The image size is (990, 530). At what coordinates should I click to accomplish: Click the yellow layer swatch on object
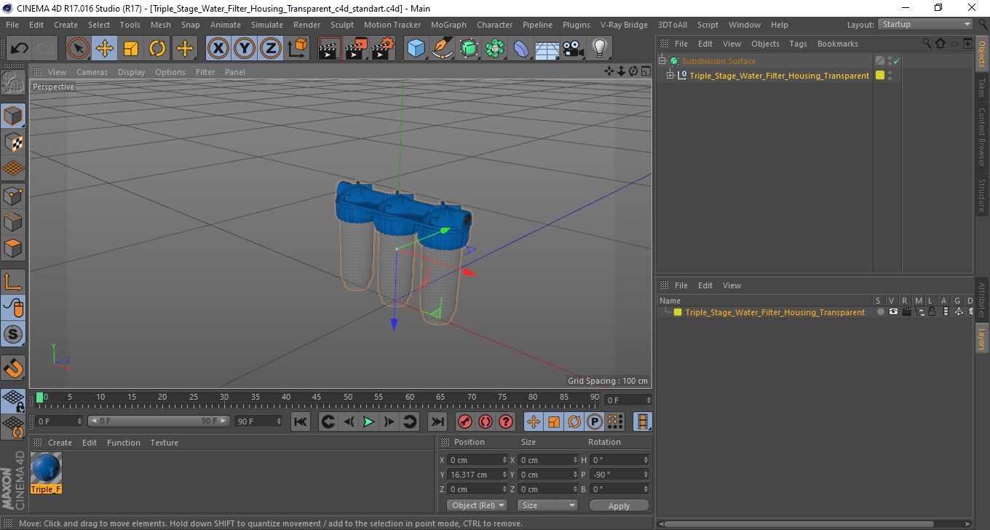click(880, 76)
